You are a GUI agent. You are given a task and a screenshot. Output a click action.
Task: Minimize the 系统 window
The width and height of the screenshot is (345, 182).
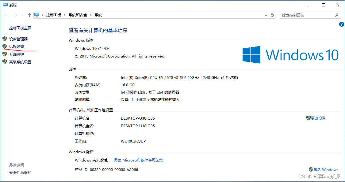coord(310,5)
